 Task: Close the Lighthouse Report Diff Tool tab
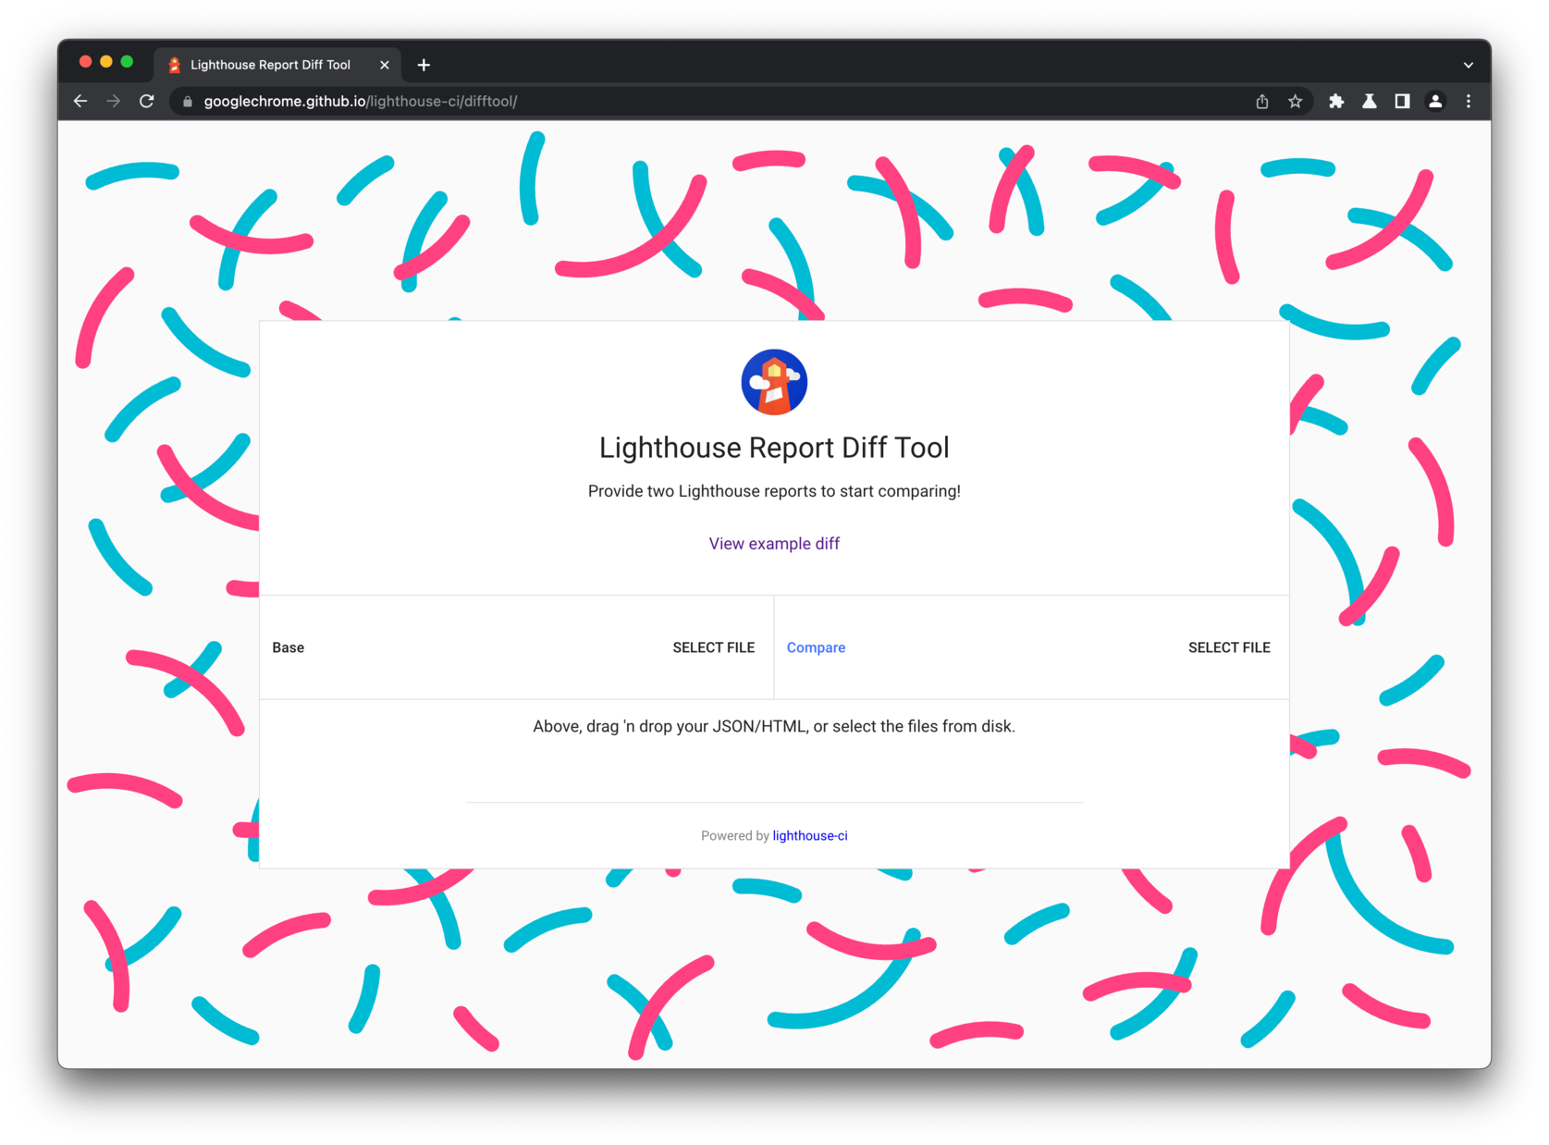coord(385,65)
